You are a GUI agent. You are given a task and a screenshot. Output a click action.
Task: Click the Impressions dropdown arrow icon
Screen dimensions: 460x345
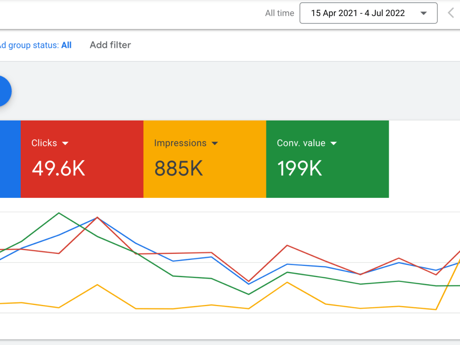tap(215, 144)
